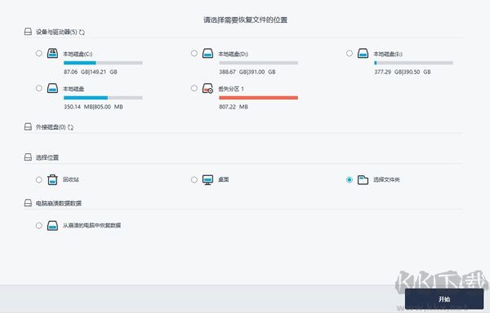490x313 pixels.
Task: Select the 350.14 MB local disk radio button
Action: point(38,88)
